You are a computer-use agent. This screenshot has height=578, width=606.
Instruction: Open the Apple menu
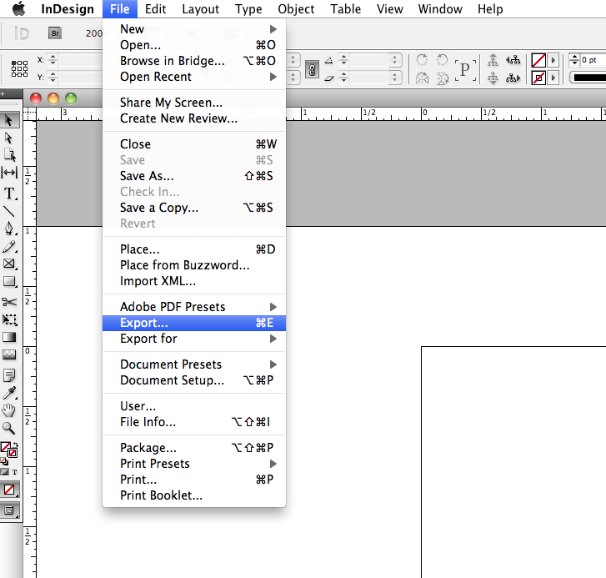click(18, 8)
